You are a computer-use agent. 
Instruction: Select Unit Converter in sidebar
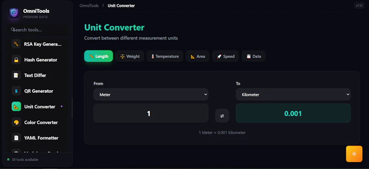[x=38, y=107]
